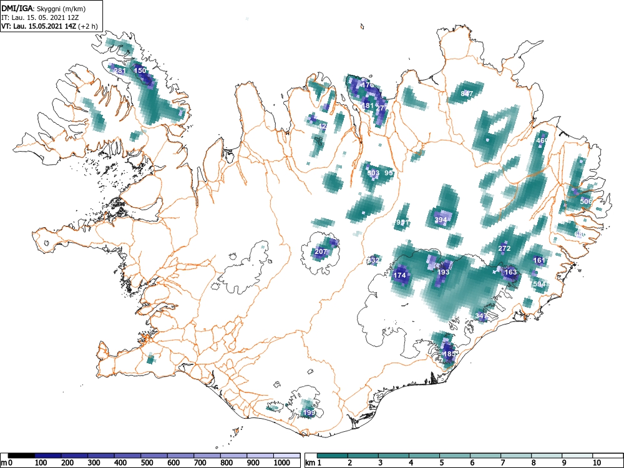Viewport: 624px width, 468px height.
Task: Click the DMI/IGA Skyggni (m/km) title
Action: (44, 8)
